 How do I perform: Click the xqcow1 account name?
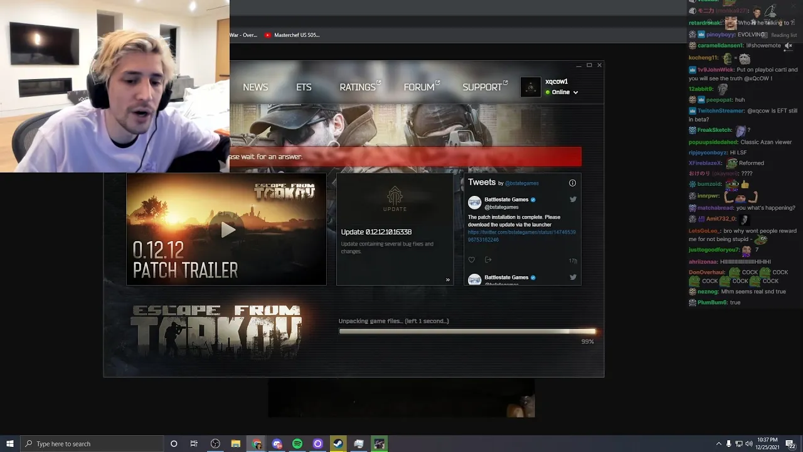(556, 82)
